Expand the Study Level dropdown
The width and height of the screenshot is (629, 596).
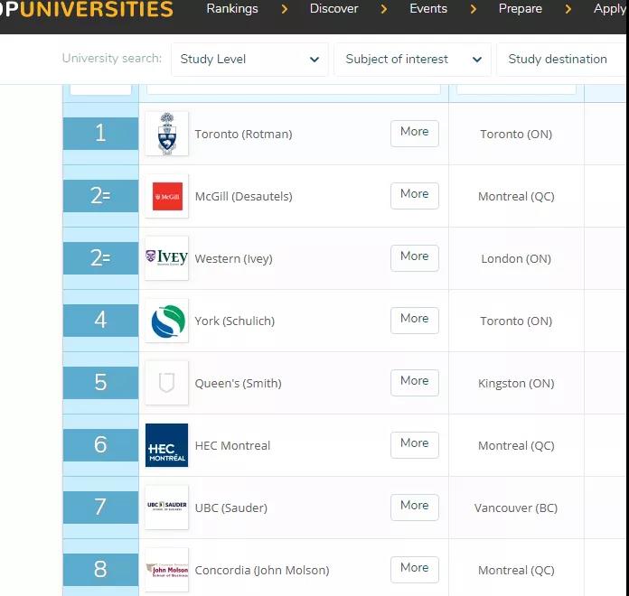249,60
